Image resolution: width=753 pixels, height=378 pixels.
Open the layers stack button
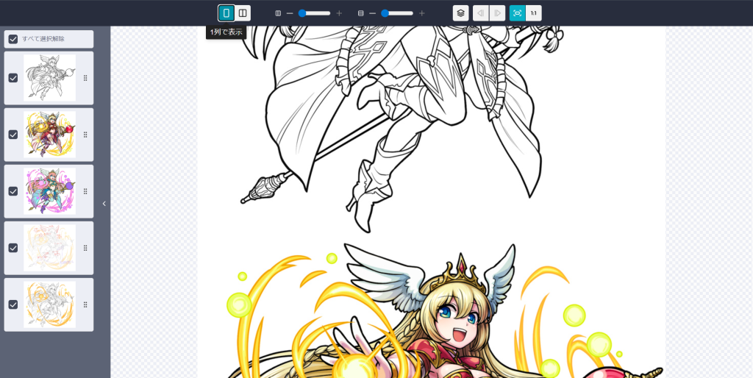point(460,13)
